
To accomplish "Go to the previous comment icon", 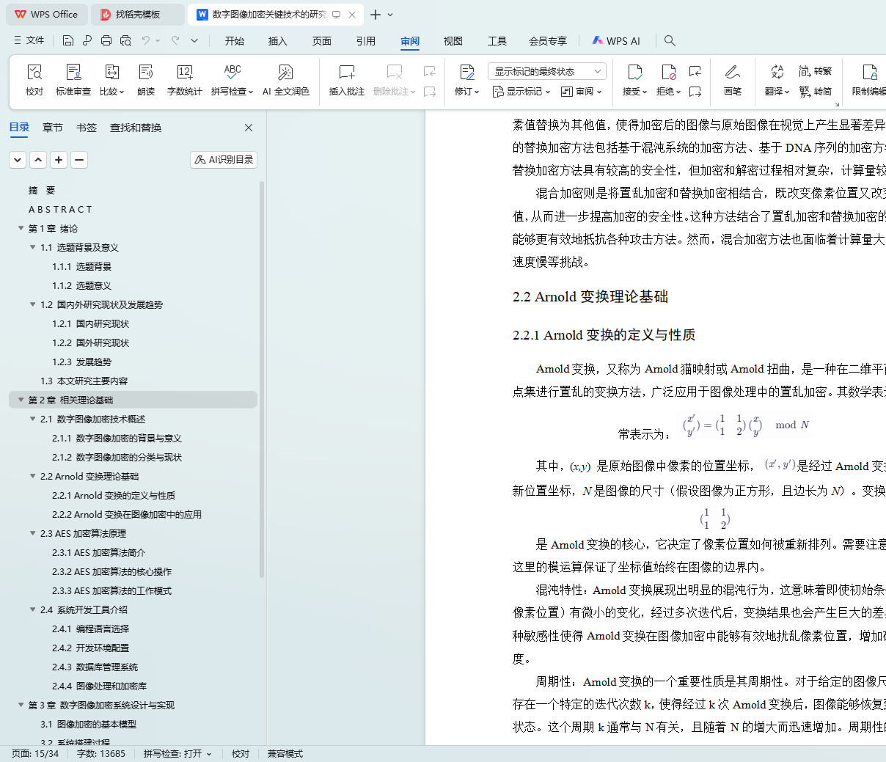I will [430, 71].
